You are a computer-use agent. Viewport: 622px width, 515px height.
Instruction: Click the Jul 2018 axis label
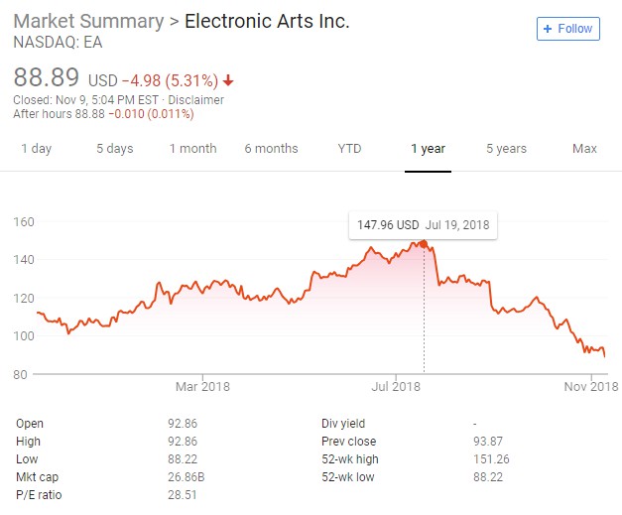click(396, 386)
